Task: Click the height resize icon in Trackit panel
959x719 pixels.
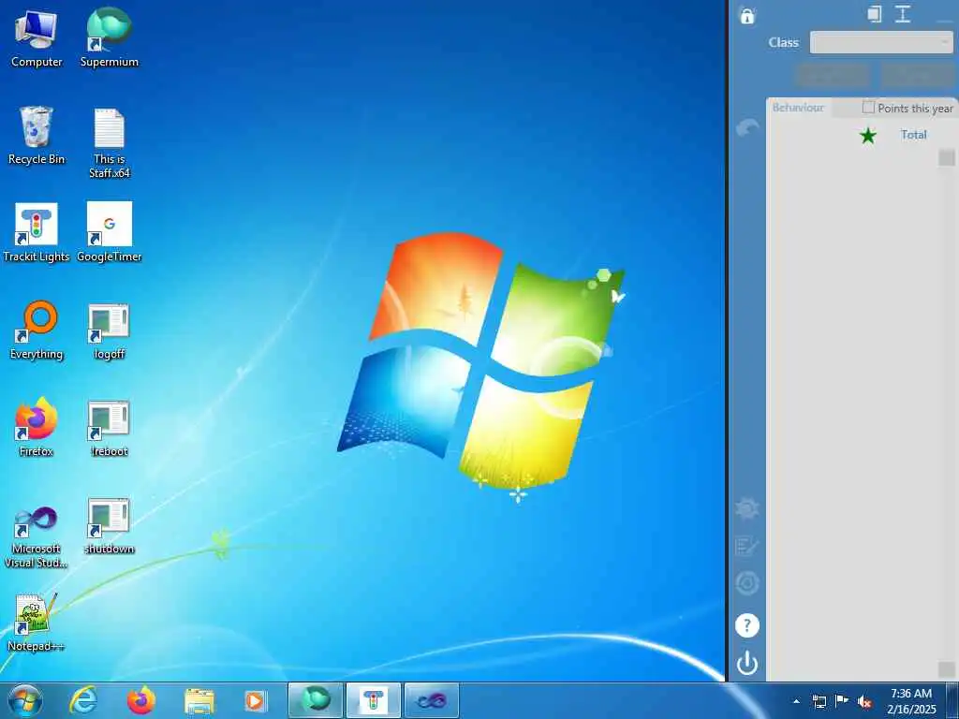Action: pos(903,14)
